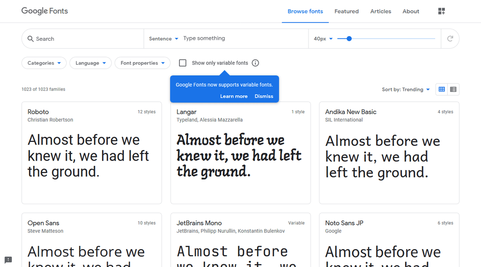Viewport: 481px width, 267px height.
Task: Open the Andika New Basic font card
Action: pos(389,153)
